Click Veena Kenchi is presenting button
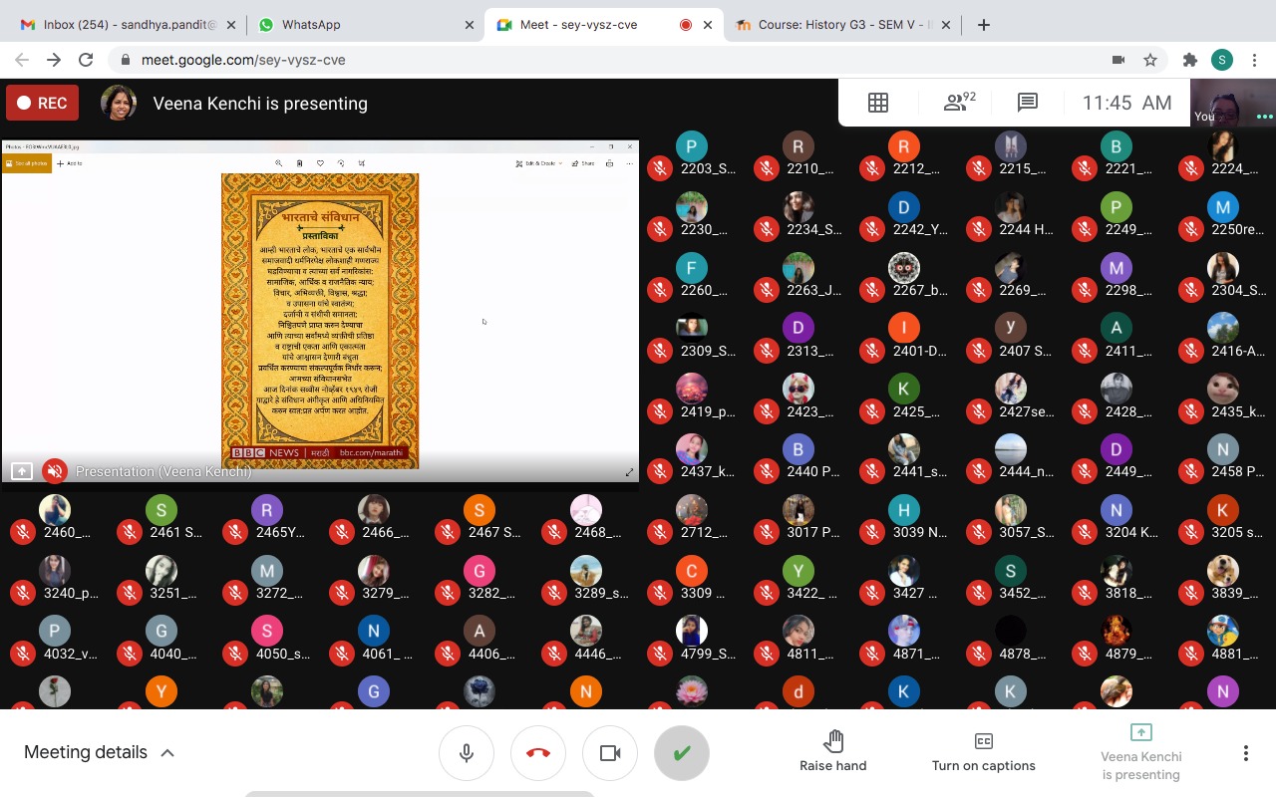1276x797 pixels. [x=1140, y=752]
